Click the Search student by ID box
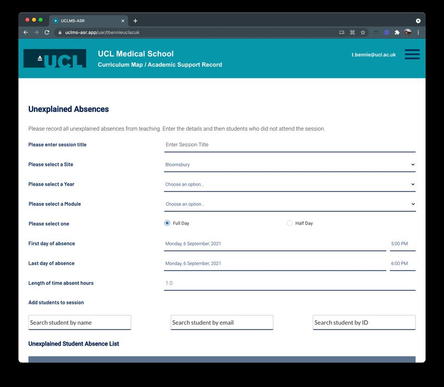The height and width of the screenshot is (387, 444). click(x=364, y=322)
